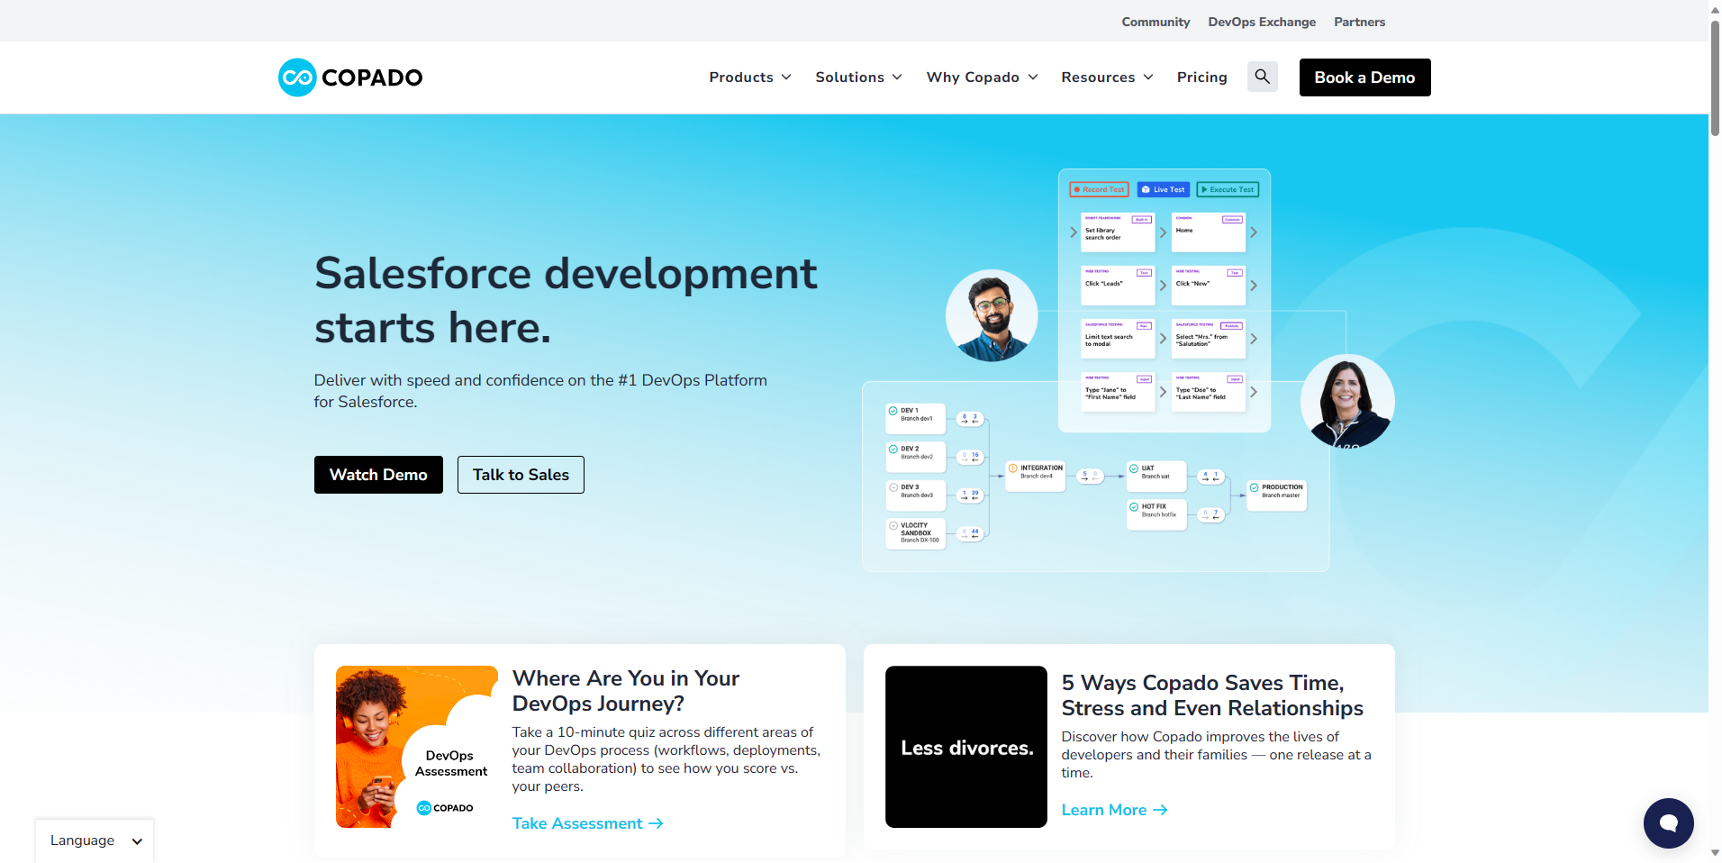The width and height of the screenshot is (1722, 863).
Task: Click the Salesforce development starts here headline
Action: 566,300
